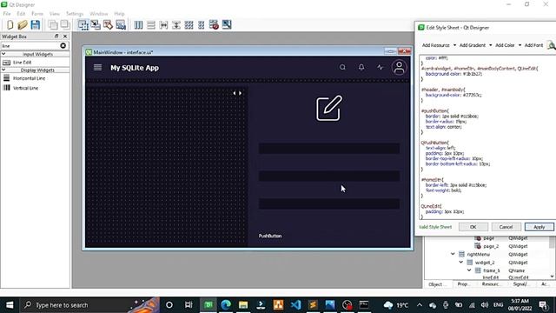This screenshot has height=313, width=556.
Task: Click the Adjust Size toolbar icon
Action: pyautogui.click(x=227, y=25)
